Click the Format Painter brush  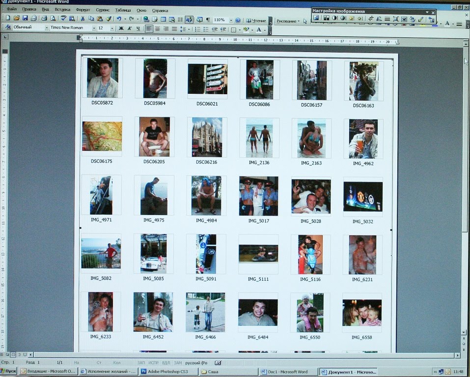click(109, 19)
